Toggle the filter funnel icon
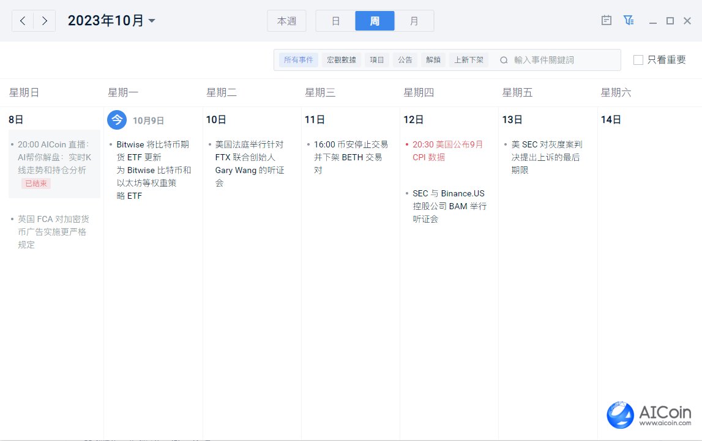Viewport: 702px width, 441px height. 629,20
